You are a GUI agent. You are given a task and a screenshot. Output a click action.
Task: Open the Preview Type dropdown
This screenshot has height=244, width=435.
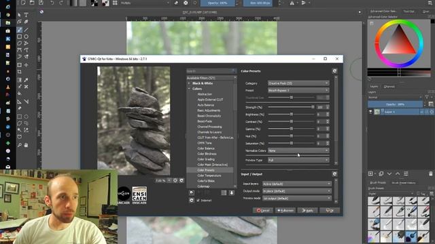coord(298,160)
